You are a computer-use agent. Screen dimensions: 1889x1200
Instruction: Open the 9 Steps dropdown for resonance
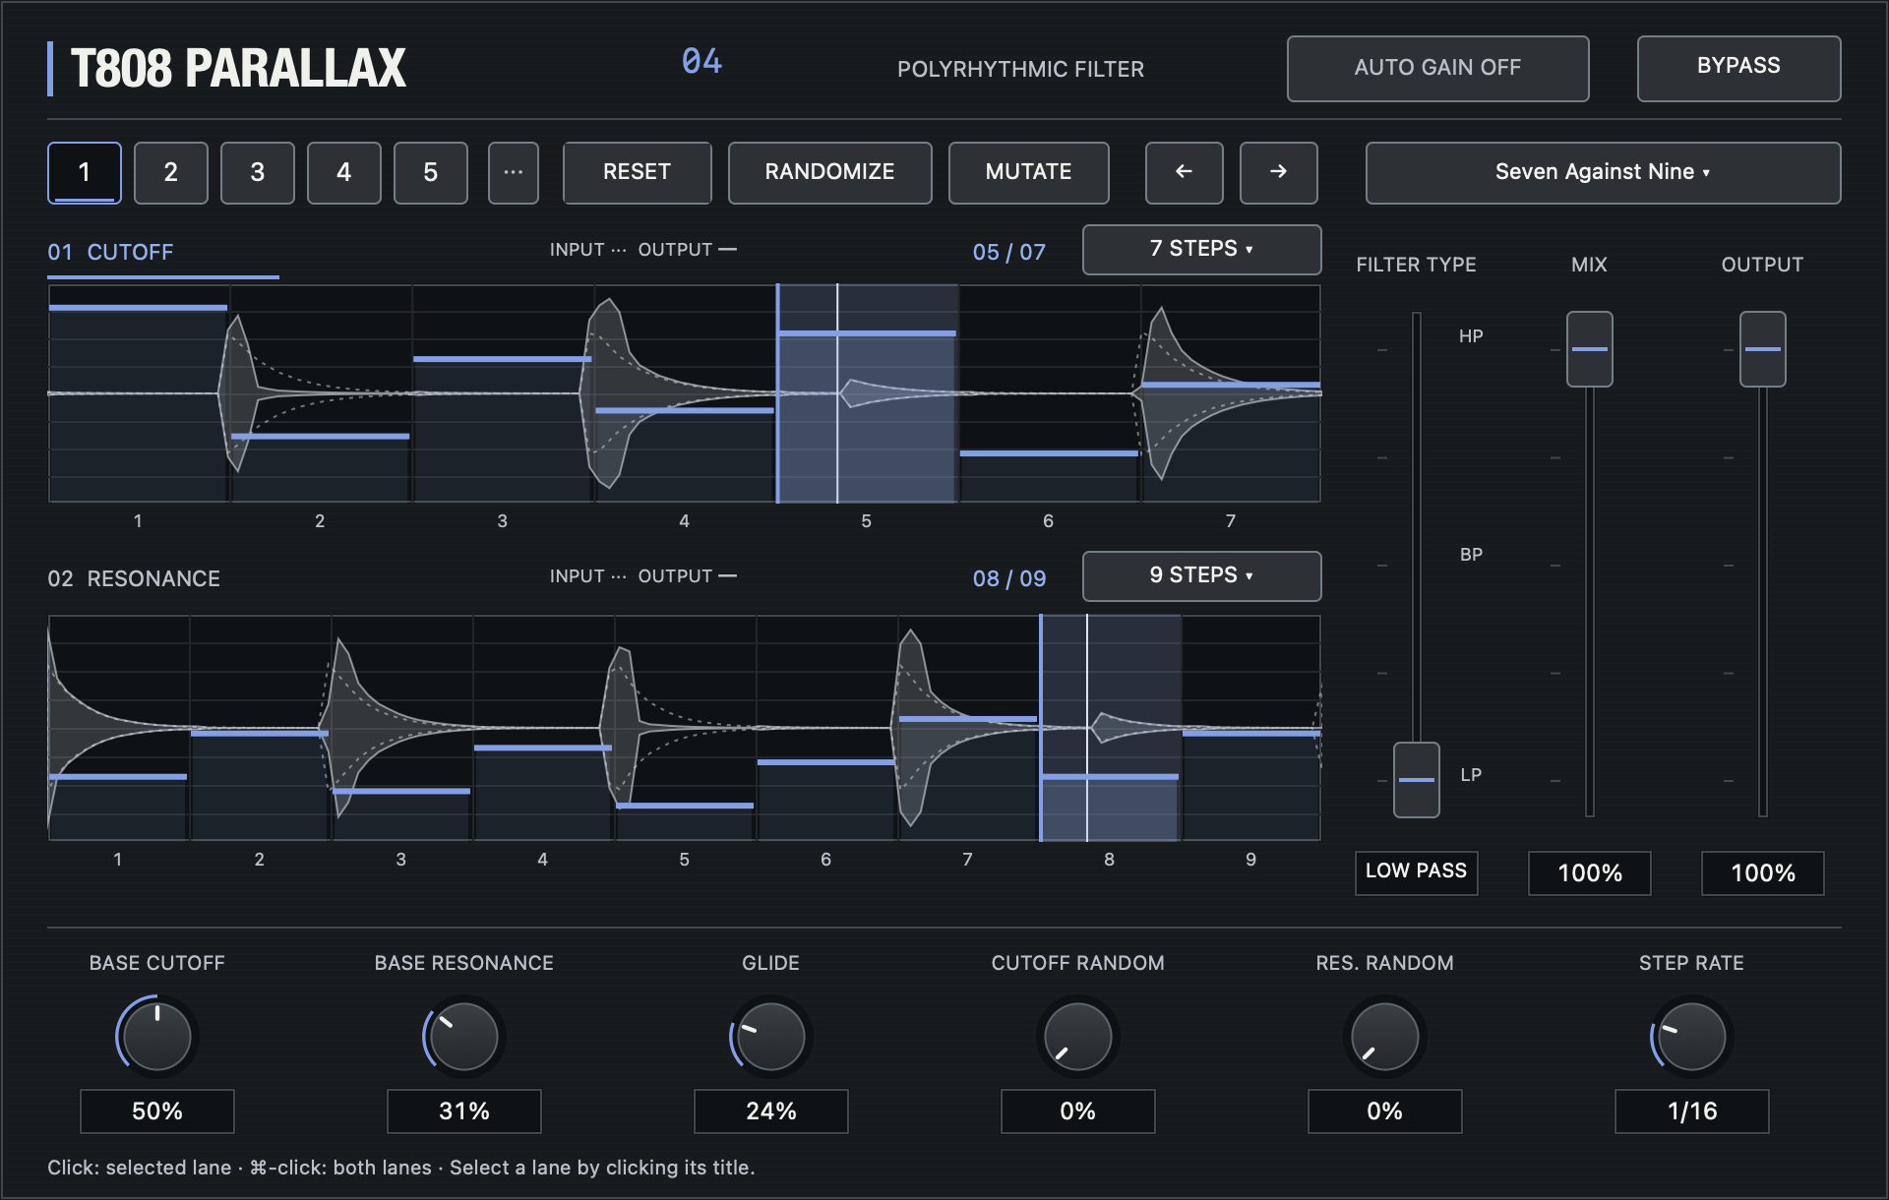point(1201,575)
